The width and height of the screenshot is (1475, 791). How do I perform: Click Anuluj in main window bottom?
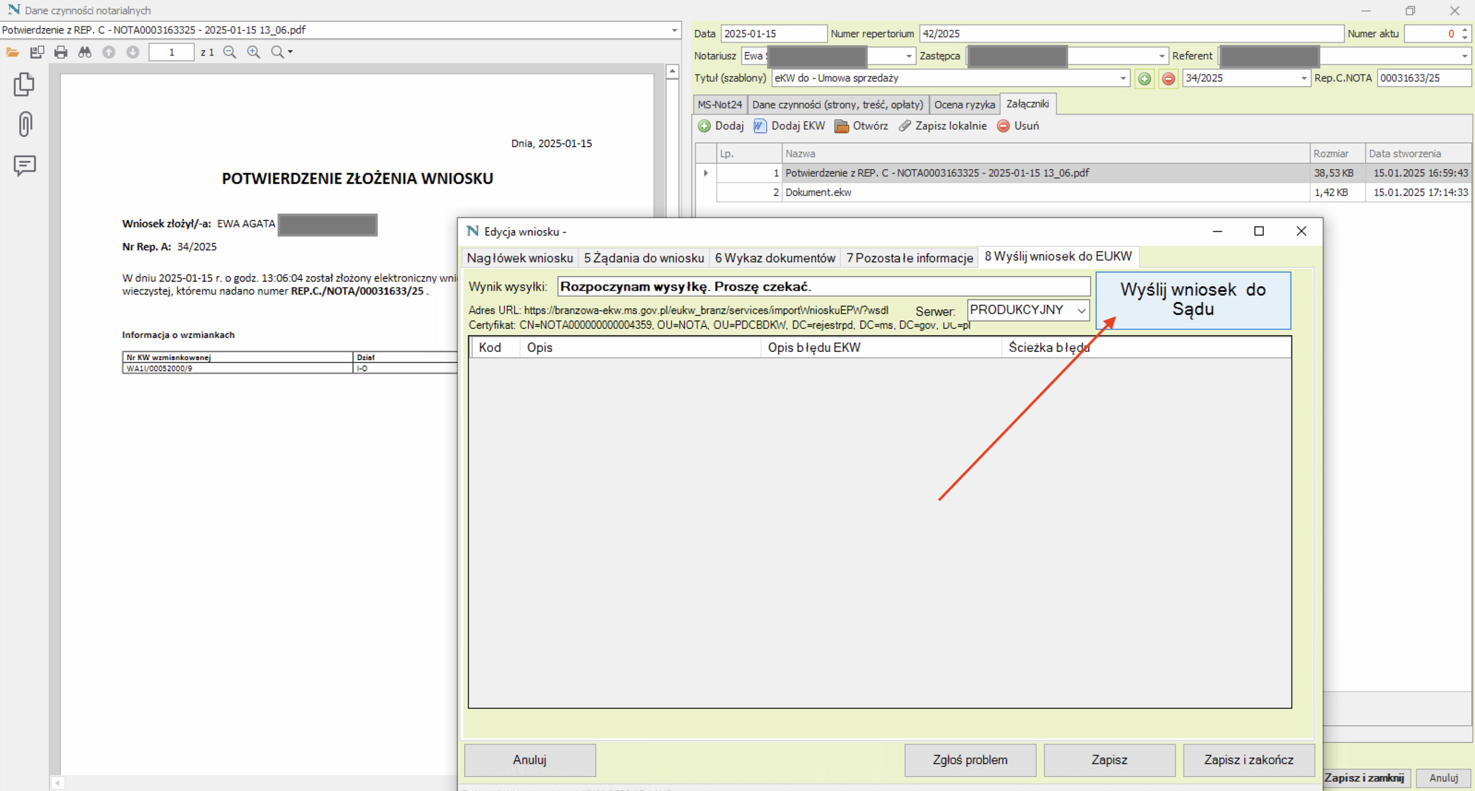tap(1444, 778)
